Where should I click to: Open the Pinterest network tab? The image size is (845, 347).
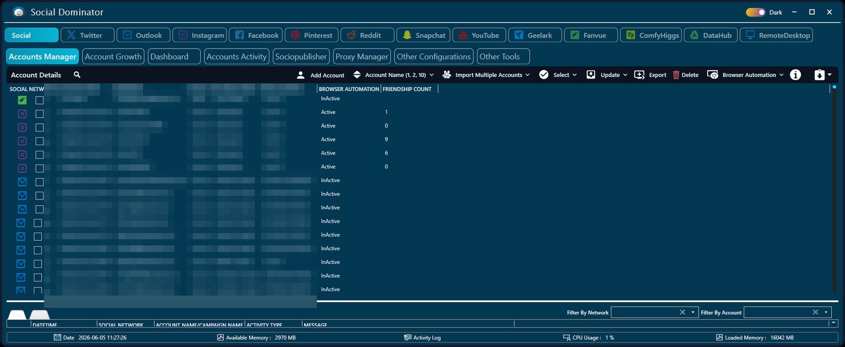pyautogui.click(x=312, y=35)
